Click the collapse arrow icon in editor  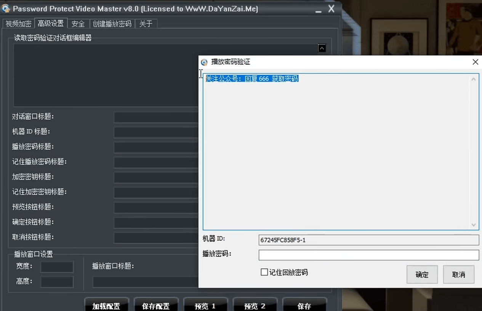322,48
